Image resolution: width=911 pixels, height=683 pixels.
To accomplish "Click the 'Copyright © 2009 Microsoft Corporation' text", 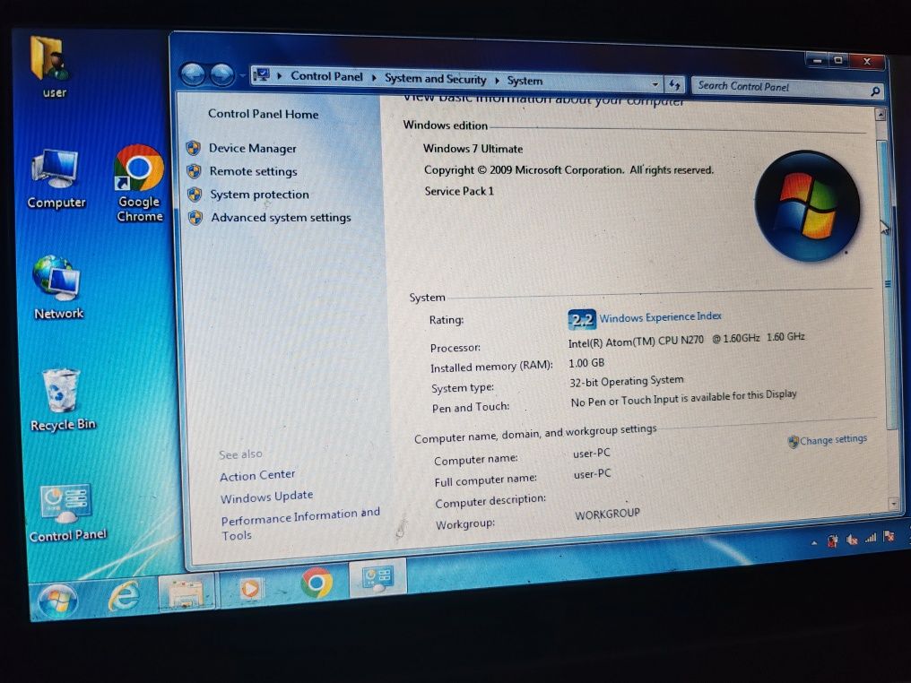I will [x=524, y=170].
